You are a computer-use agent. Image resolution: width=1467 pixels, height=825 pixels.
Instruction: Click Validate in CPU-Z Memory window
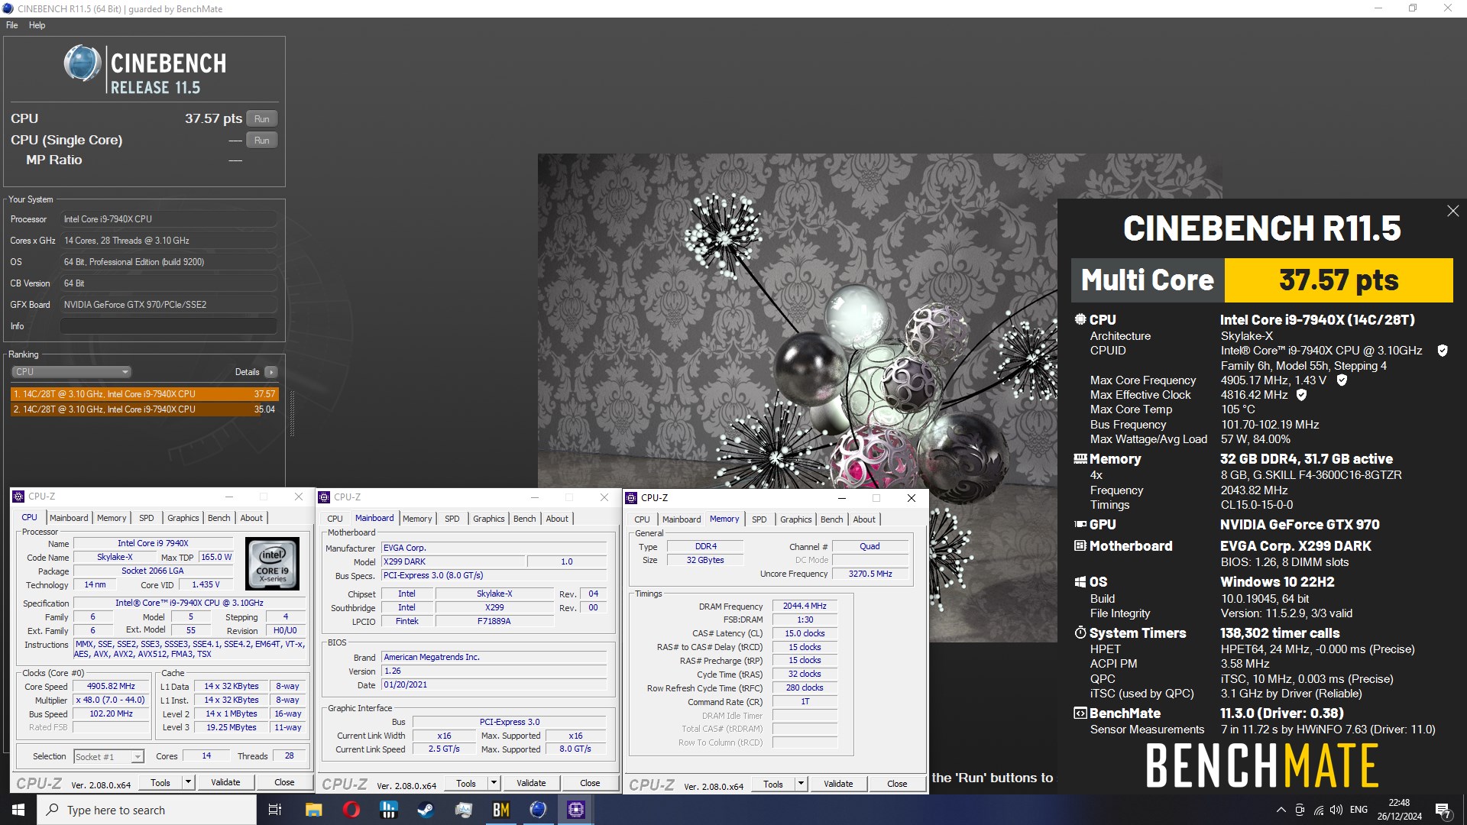click(x=838, y=784)
